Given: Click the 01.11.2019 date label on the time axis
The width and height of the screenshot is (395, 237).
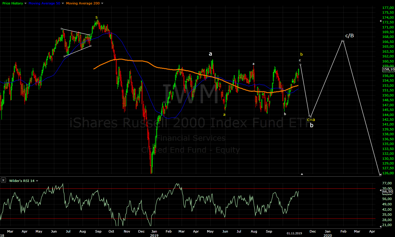Looking at the screenshot, I should (x=295, y=233).
